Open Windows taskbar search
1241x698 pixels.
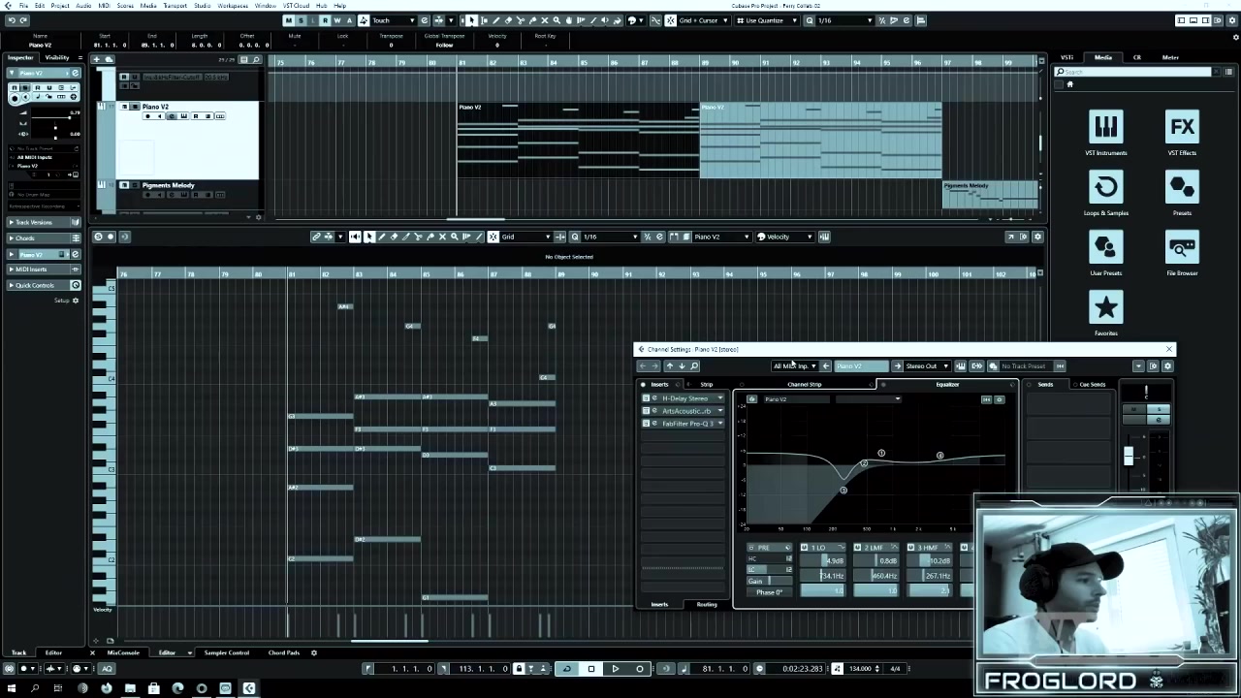click(x=35, y=688)
